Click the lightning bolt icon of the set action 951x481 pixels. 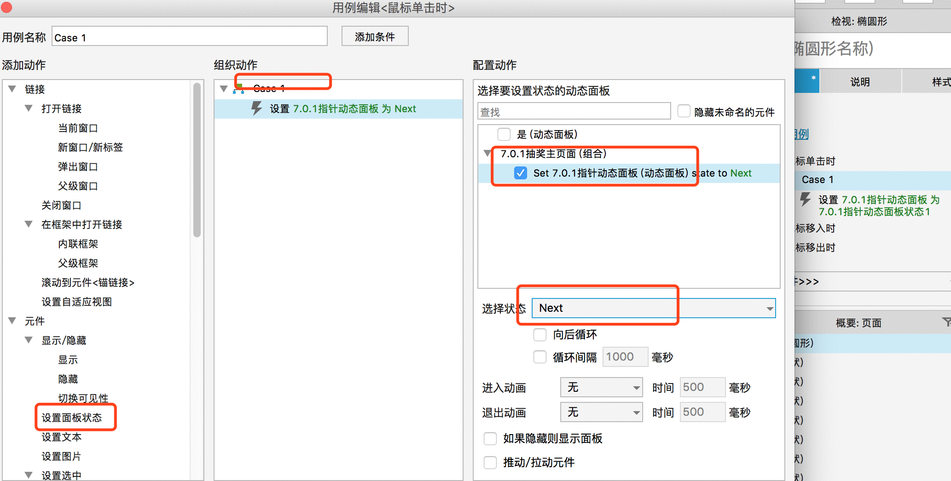tap(256, 109)
